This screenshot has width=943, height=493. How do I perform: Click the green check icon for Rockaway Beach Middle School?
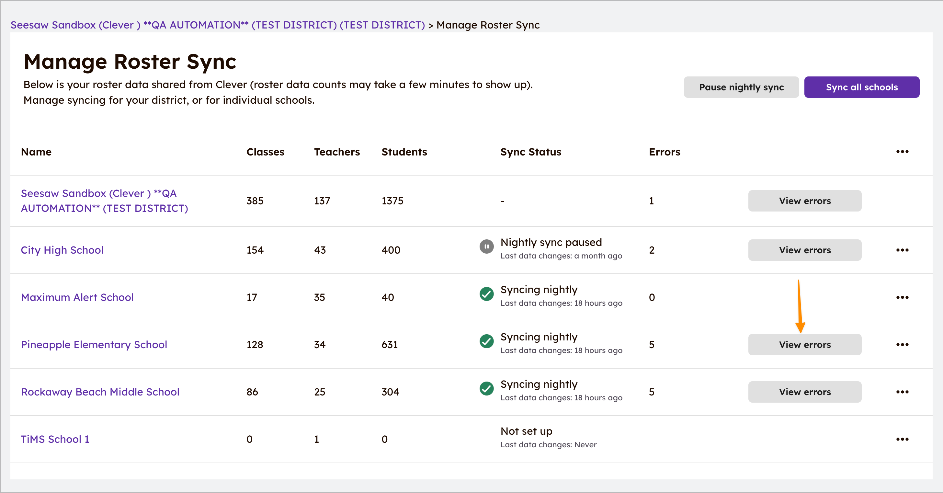tap(486, 389)
